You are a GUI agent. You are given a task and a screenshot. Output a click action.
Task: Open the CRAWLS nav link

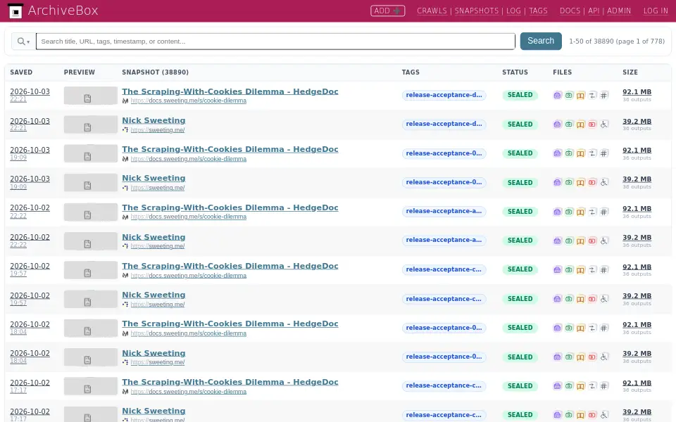coord(432,11)
